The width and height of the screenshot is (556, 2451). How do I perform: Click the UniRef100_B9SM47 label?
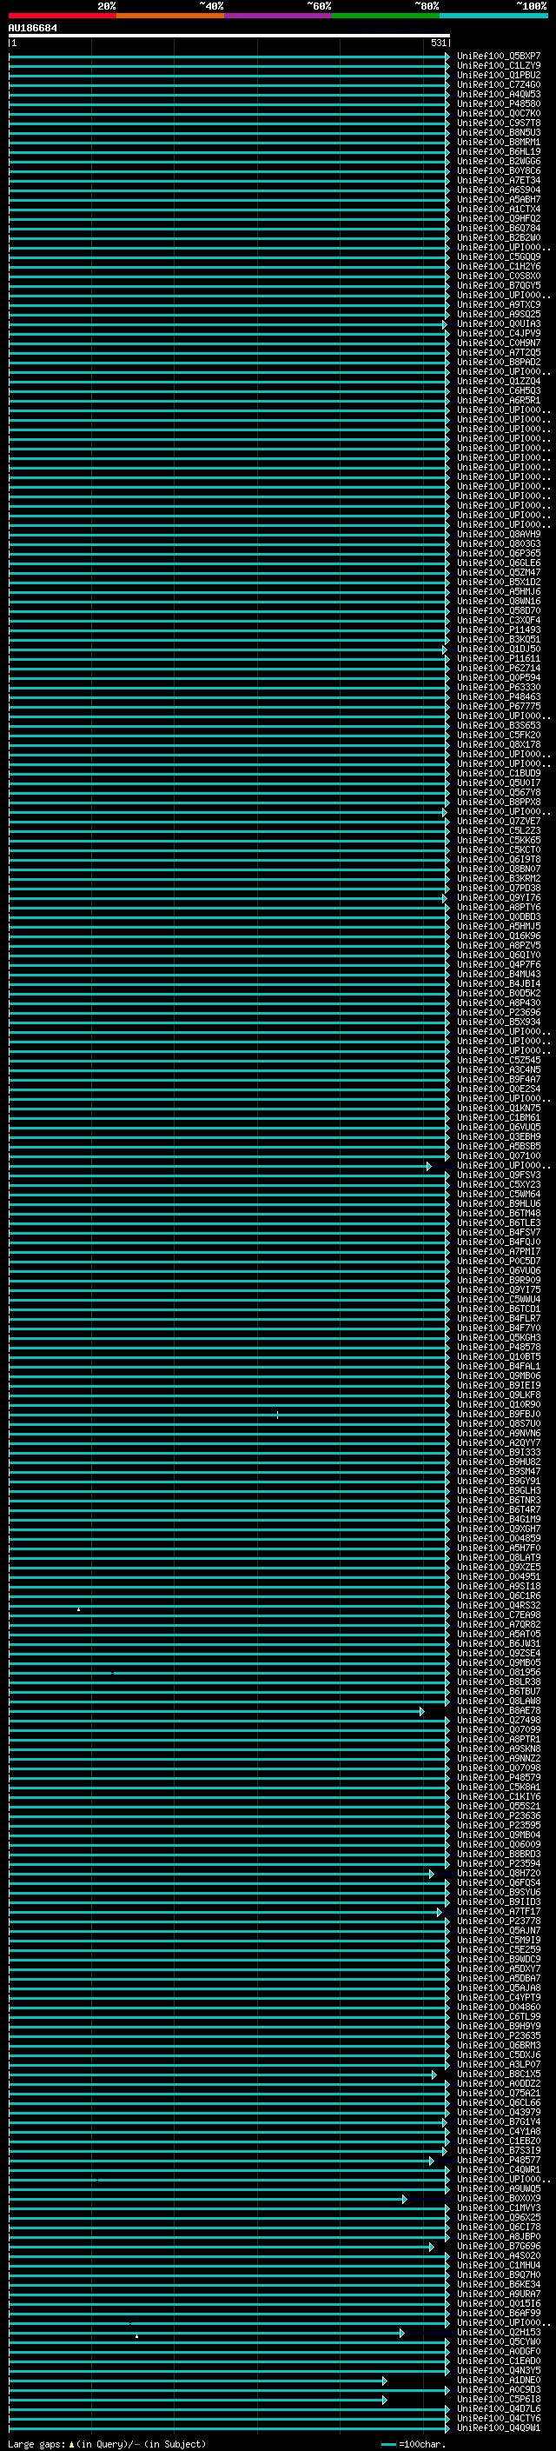point(499,1471)
